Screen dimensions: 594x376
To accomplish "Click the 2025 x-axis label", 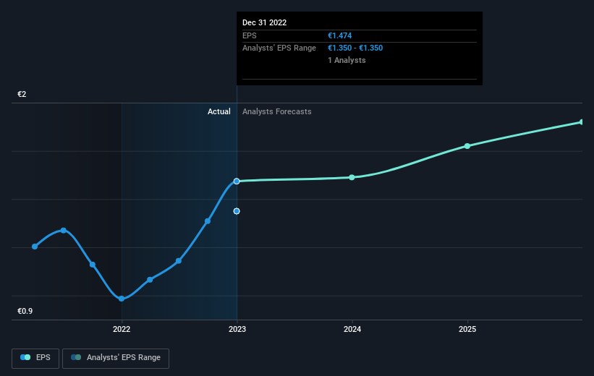I will pyautogui.click(x=467, y=329).
